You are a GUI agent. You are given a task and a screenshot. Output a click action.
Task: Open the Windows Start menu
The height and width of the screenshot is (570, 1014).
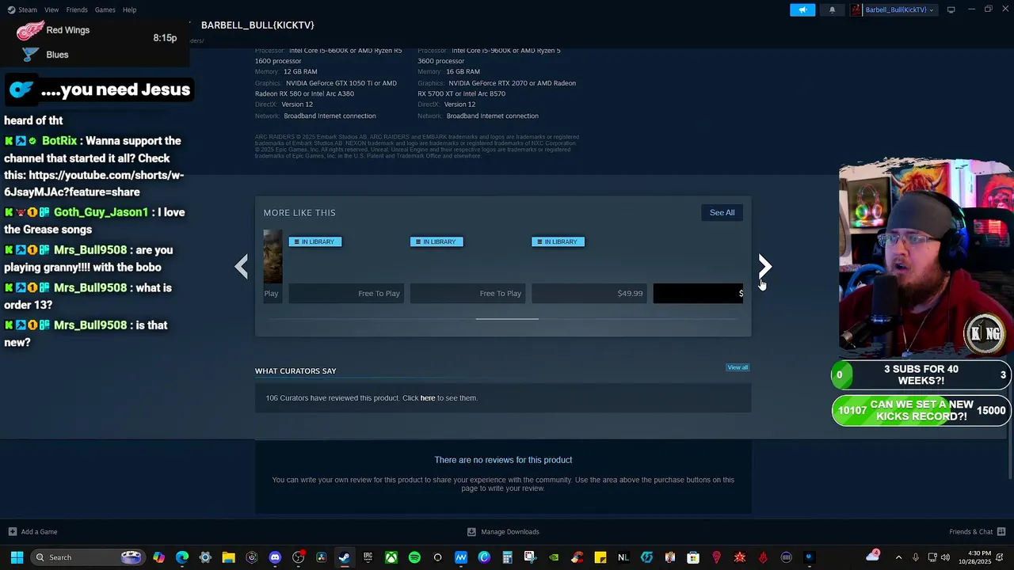pyautogui.click(x=17, y=557)
